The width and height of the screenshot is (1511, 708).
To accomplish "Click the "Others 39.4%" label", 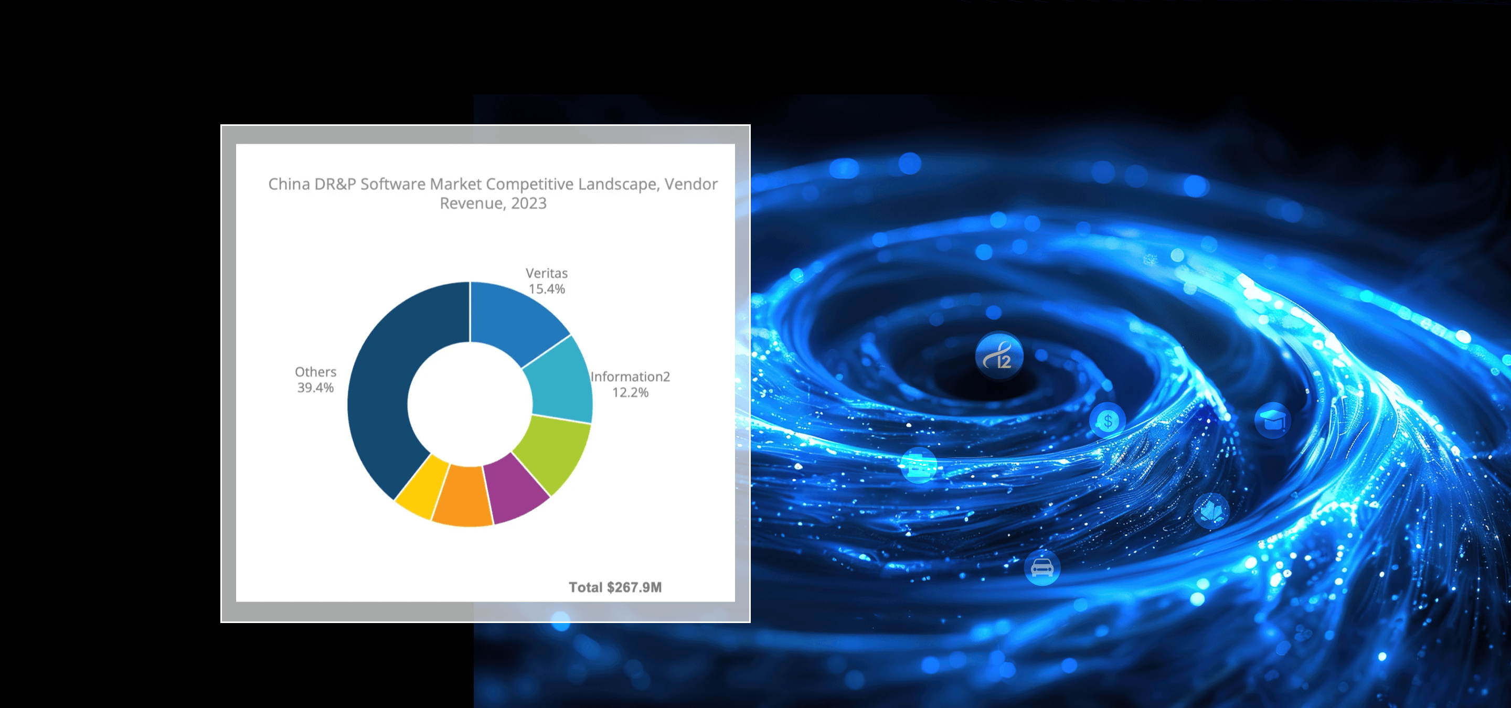I will [315, 380].
